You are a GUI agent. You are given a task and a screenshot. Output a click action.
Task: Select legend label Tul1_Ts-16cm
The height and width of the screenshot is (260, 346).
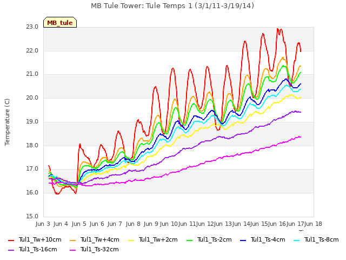38,249
